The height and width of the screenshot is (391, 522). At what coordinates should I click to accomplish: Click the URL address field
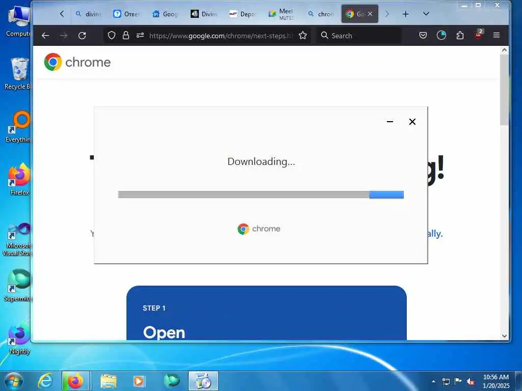click(221, 36)
